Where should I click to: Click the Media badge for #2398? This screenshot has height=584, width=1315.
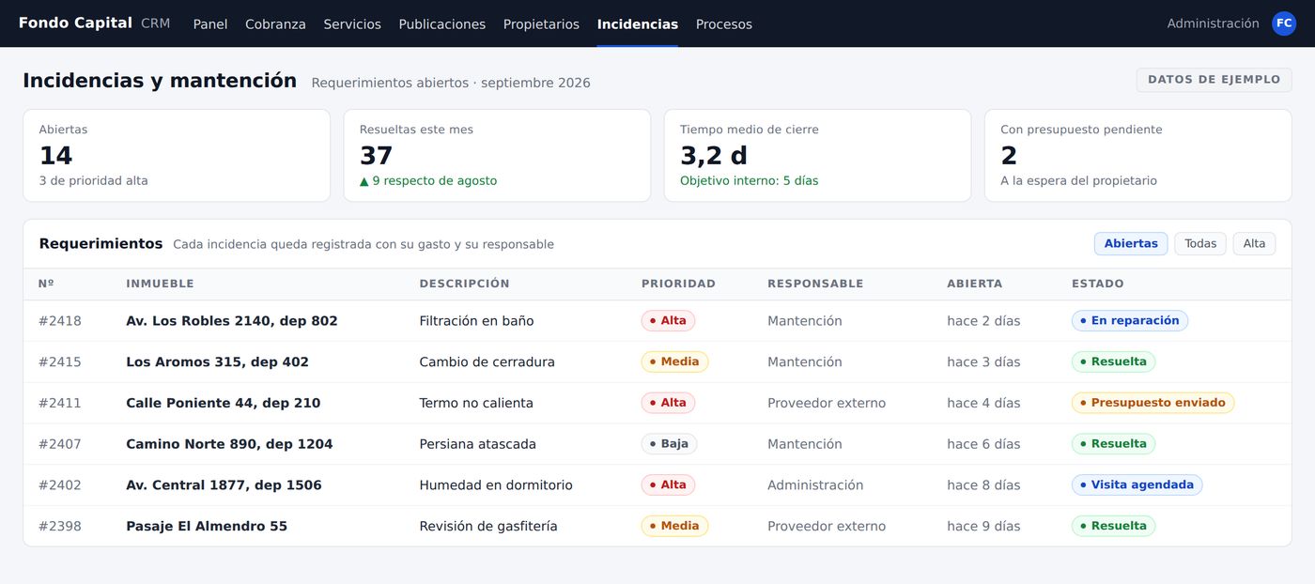point(674,526)
